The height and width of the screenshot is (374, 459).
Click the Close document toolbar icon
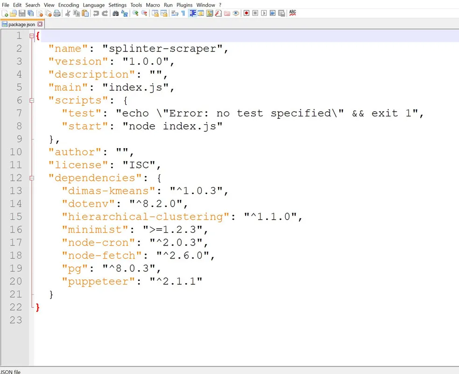click(40, 13)
